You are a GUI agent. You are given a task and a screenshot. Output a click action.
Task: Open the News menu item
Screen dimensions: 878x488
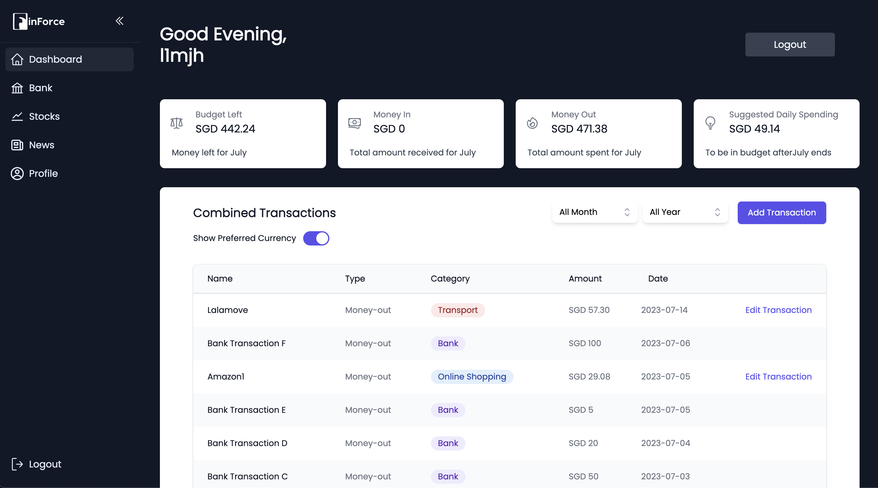(41, 145)
